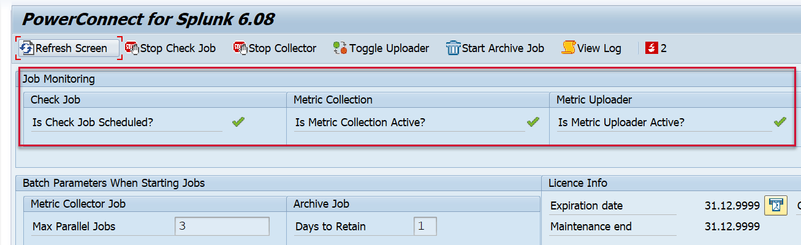The width and height of the screenshot is (801, 245).
Task: Select the 'Is Metric Uploader Active?' label
Action: coord(621,123)
